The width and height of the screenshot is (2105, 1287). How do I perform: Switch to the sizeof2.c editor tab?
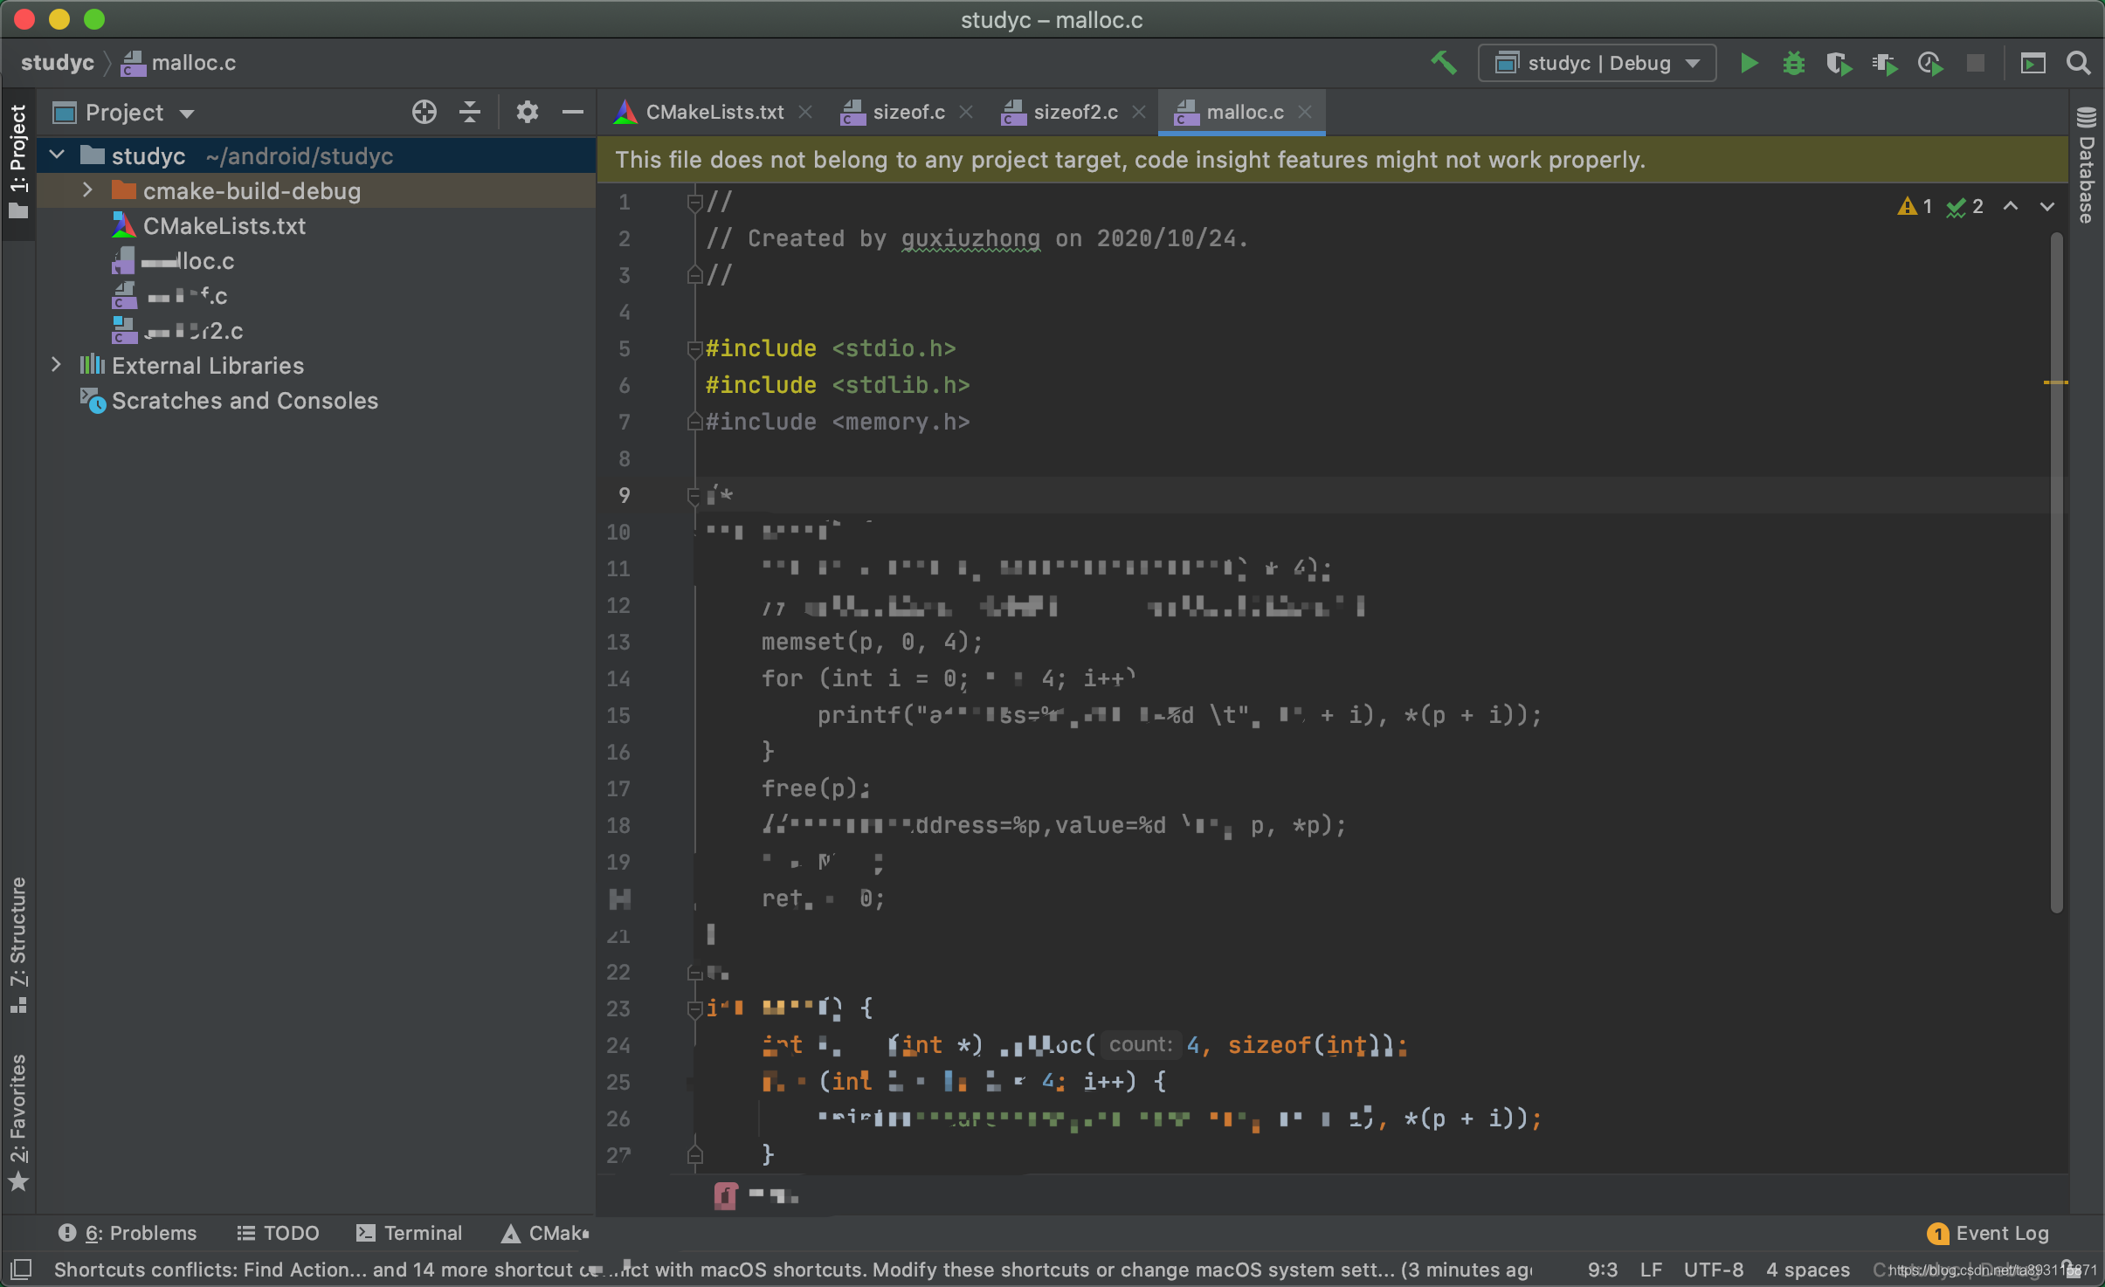1075,112
